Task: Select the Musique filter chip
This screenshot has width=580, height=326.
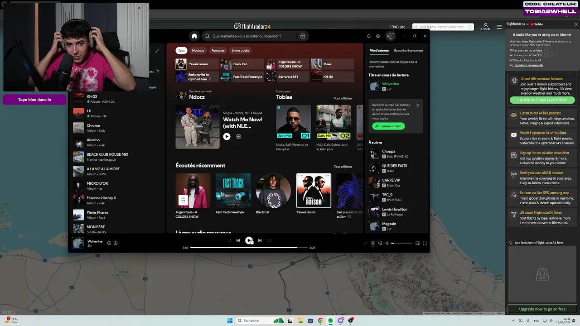Action: (198, 50)
